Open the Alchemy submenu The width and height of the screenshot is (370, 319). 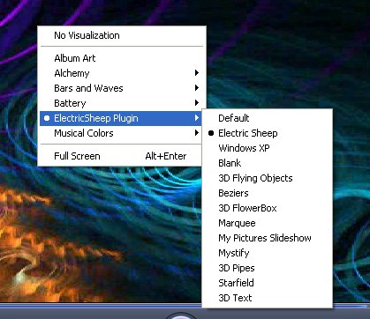click(x=122, y=73)
